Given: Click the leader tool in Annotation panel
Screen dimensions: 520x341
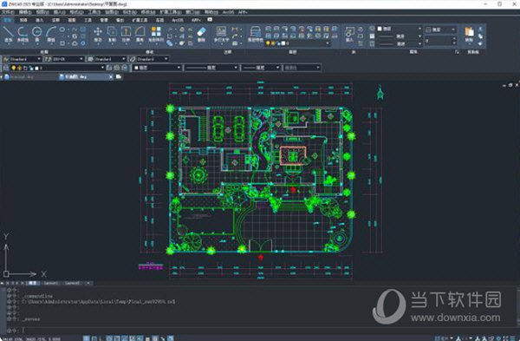Looking at the screenshot, I should click(235, 36).
